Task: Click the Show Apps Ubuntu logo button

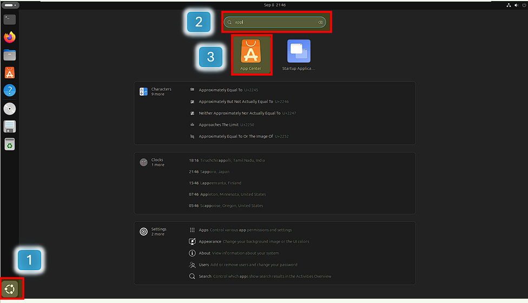Action: coord(10,289)
